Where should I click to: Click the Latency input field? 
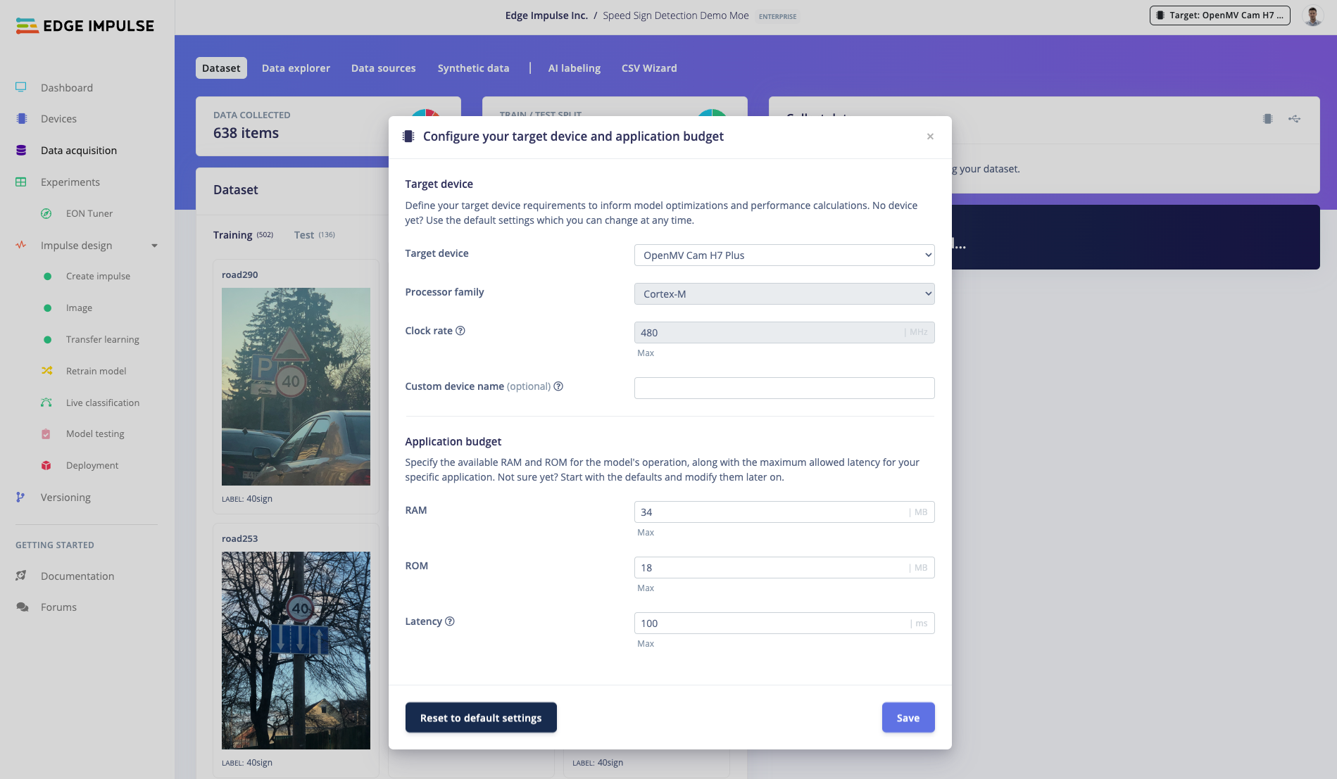[x=784, y=623]
